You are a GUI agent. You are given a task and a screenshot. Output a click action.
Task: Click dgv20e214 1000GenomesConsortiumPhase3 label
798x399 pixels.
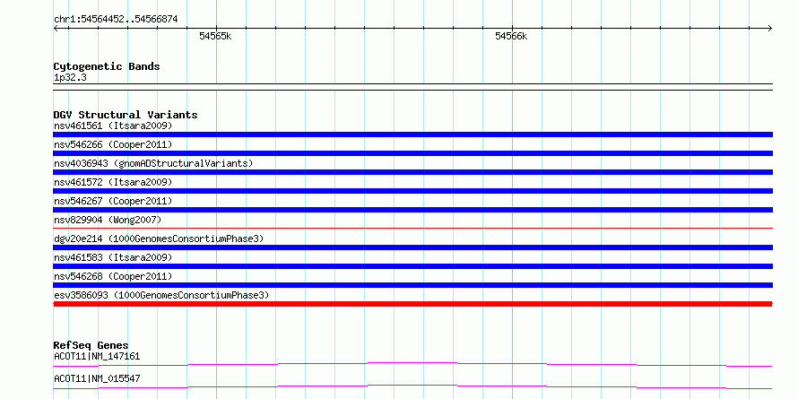click(159, 239)
